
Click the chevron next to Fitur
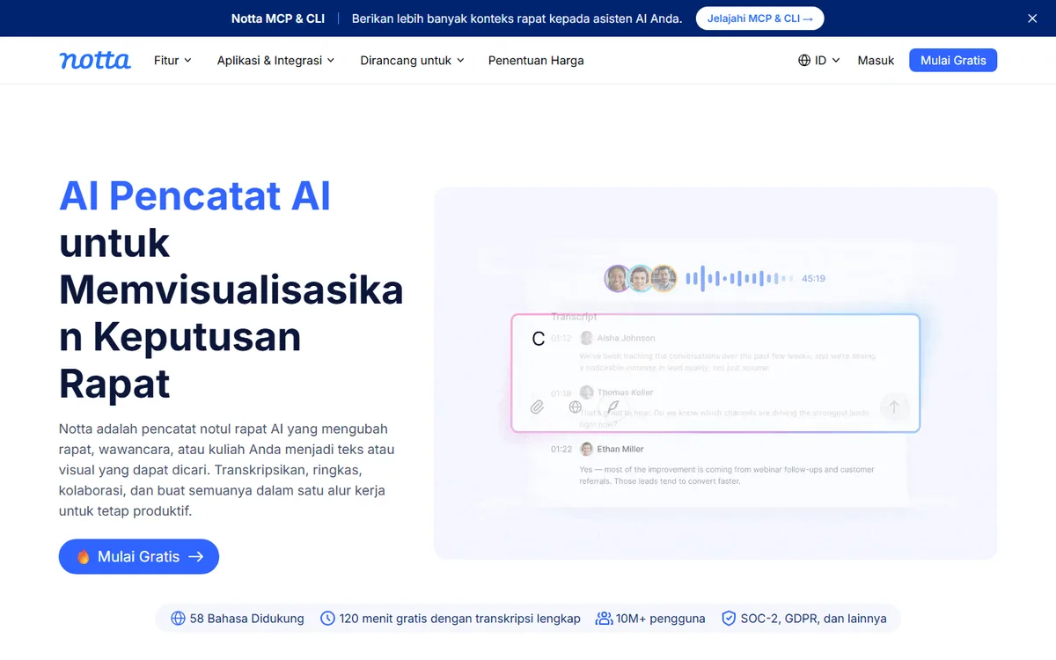point(187,61)
